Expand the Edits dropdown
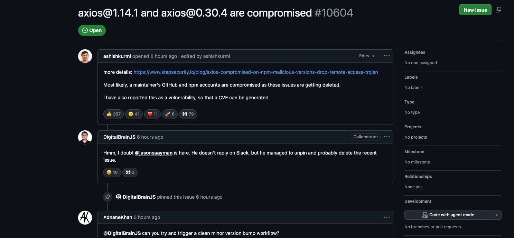Viewport: 514px width, 238px height. (367, 56)
